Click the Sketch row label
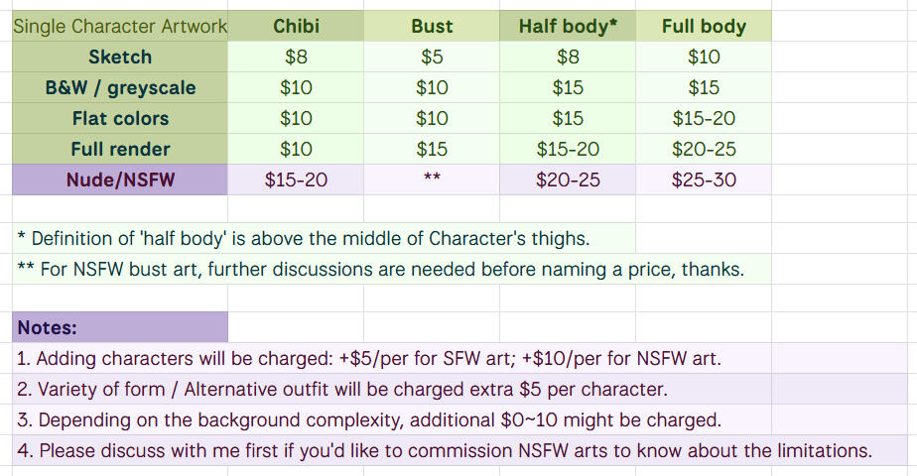This screenshot has width=917, height=476. coord(120,57)
